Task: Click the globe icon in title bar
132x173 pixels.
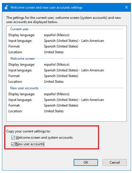Action: [x=6, y=7]
